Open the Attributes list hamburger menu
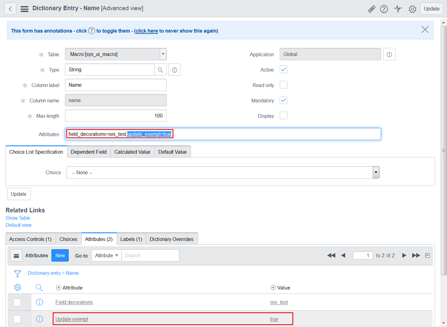Image resolution: width=447 pixels, height=327 pixels. [16, 256]
